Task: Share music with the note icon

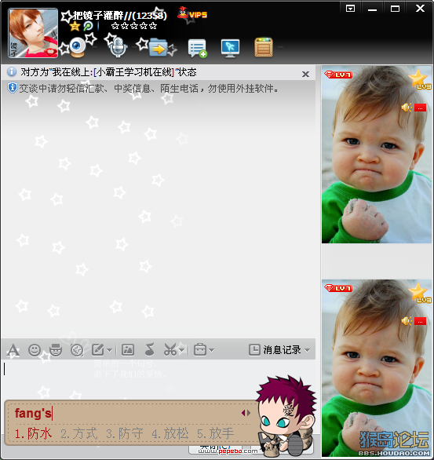Action: 150,349
